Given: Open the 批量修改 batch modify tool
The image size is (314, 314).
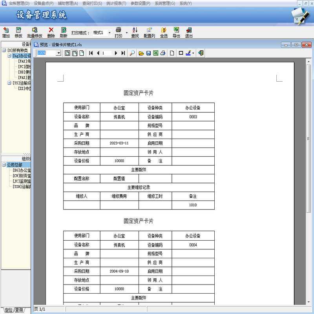Looking at the screenshot, I should coord(35,33).
